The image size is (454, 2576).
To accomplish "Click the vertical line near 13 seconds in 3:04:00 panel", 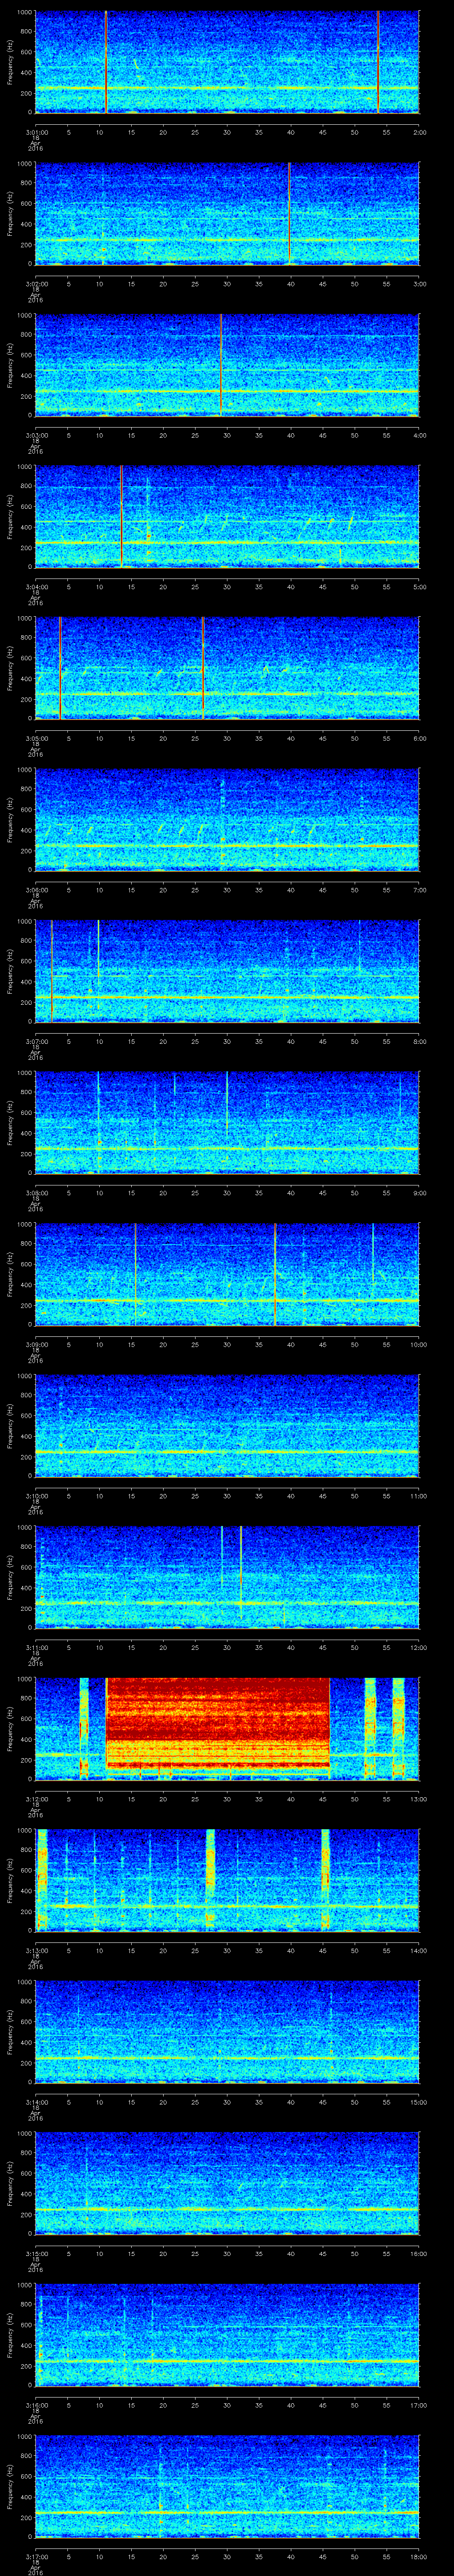I will pos(122,516).
